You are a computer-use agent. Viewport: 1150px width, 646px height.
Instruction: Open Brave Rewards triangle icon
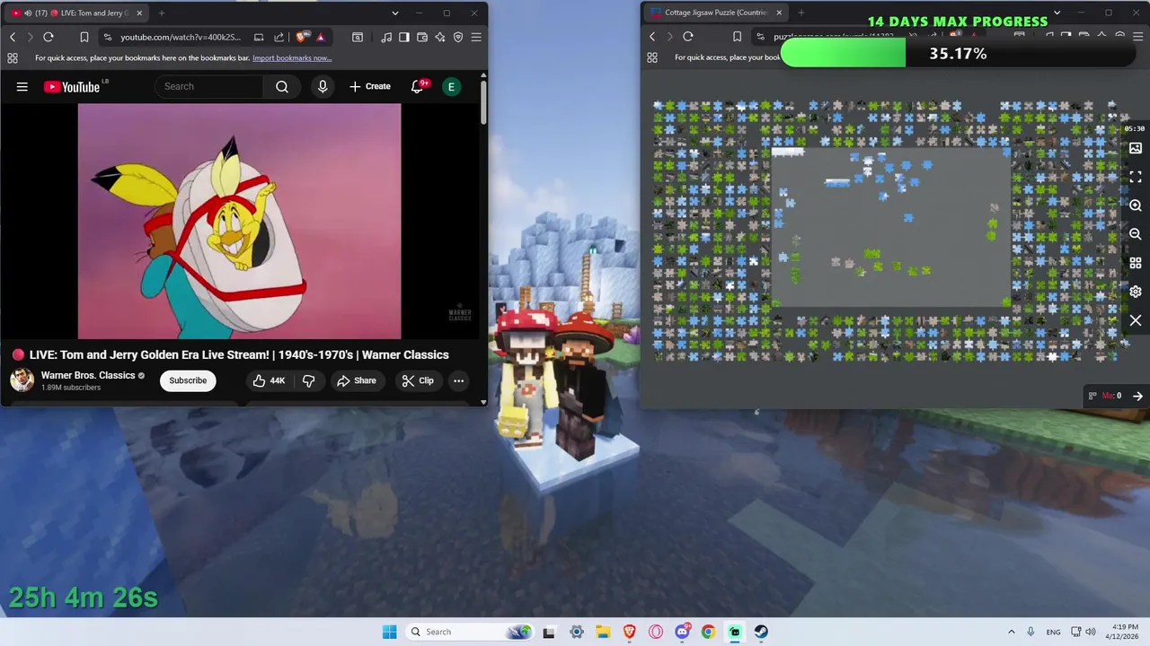pos(320,37)
